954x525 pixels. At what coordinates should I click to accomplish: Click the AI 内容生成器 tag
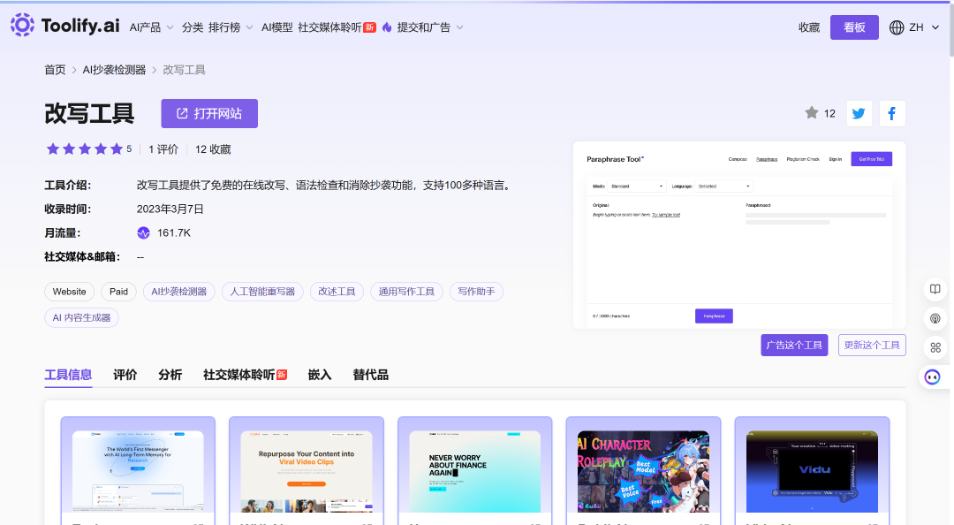pyautogui.click(x=81, y=318)
